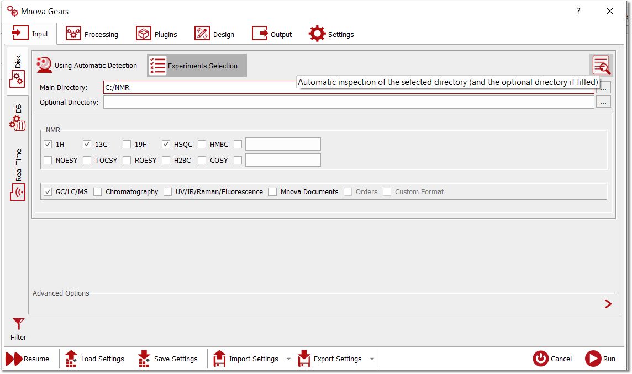Click Save Settings
Viewport: 632px width, 374px height.
coord(168,359)
